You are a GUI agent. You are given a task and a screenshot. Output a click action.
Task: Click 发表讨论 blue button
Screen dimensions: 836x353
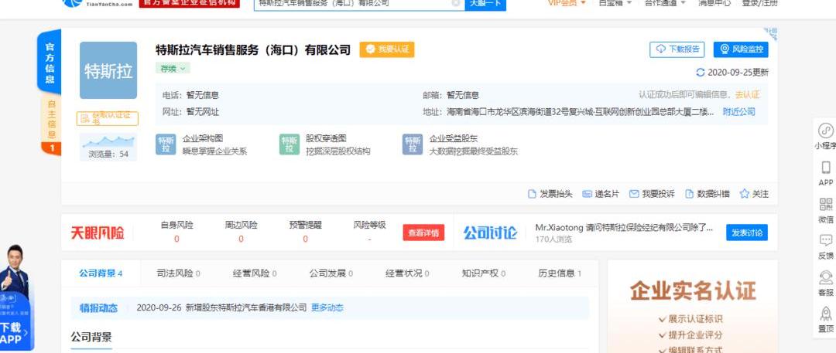pyautogui.click(x=747, y=233)
